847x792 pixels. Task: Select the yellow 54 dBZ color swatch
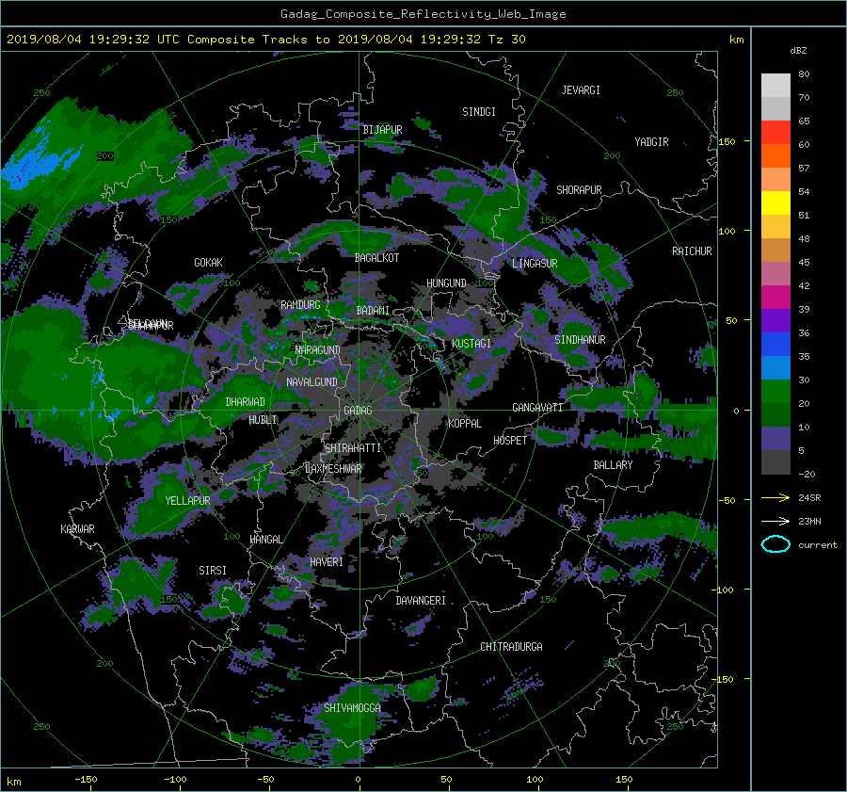[775, 202]
